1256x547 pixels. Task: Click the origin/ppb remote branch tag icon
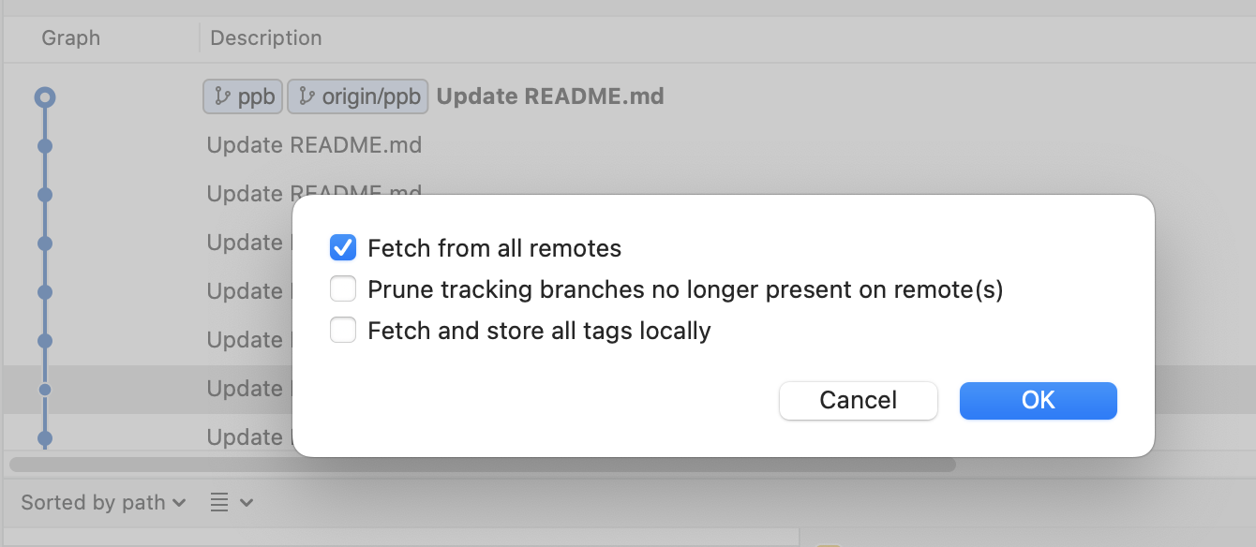(x=307, y=96)
